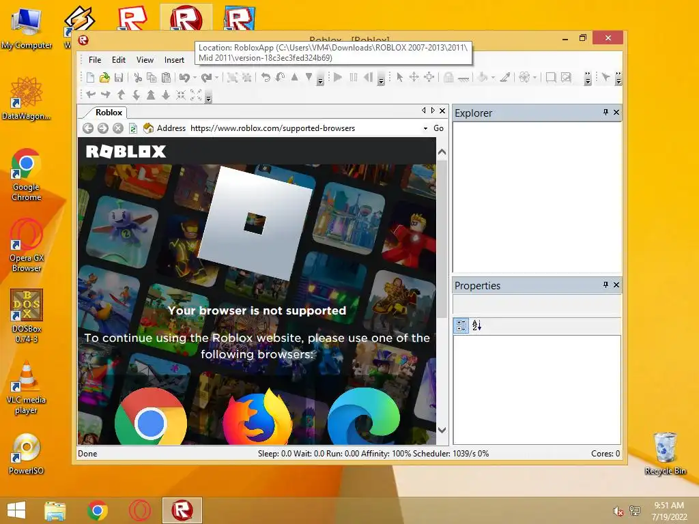
Task: Click the Chrome browser logo on page
Action: coord(151,416)
